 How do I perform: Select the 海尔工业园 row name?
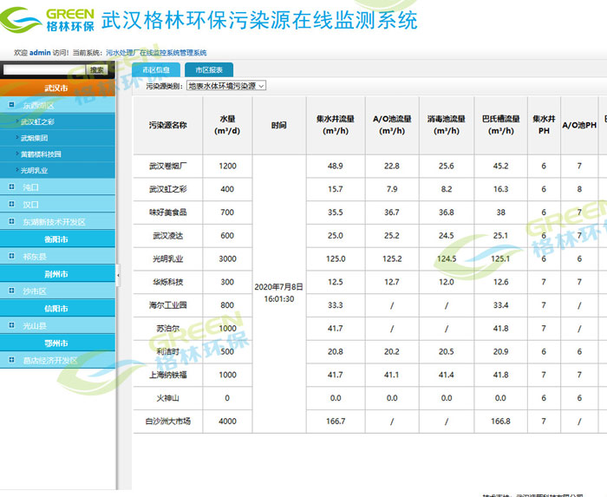click(168, 305)
